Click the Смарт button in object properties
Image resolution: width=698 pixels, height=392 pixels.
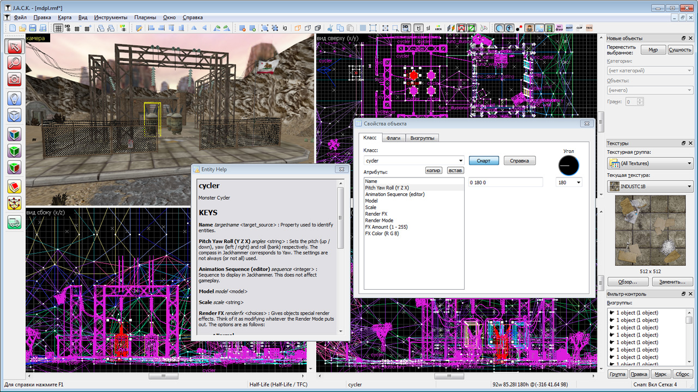click(483, 160)
